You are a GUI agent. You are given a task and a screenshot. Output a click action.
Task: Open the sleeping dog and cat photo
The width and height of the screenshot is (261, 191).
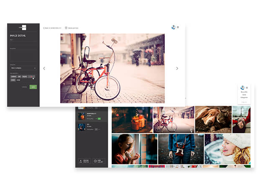pos(212,120)
